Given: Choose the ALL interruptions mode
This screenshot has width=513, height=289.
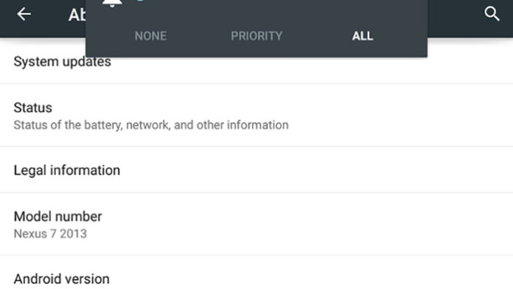Looking at the screenshot, I should (363, 36).
